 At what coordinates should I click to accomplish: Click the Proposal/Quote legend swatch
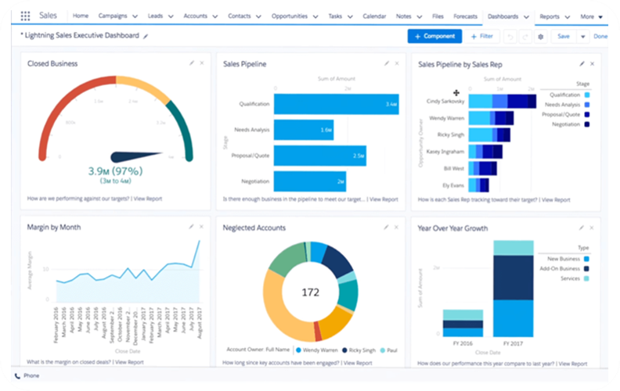point(587,114)
